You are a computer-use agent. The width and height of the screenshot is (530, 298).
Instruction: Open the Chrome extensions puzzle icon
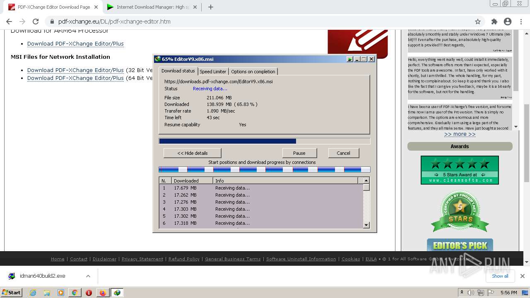pyautogui.click(x=494, y=22)
